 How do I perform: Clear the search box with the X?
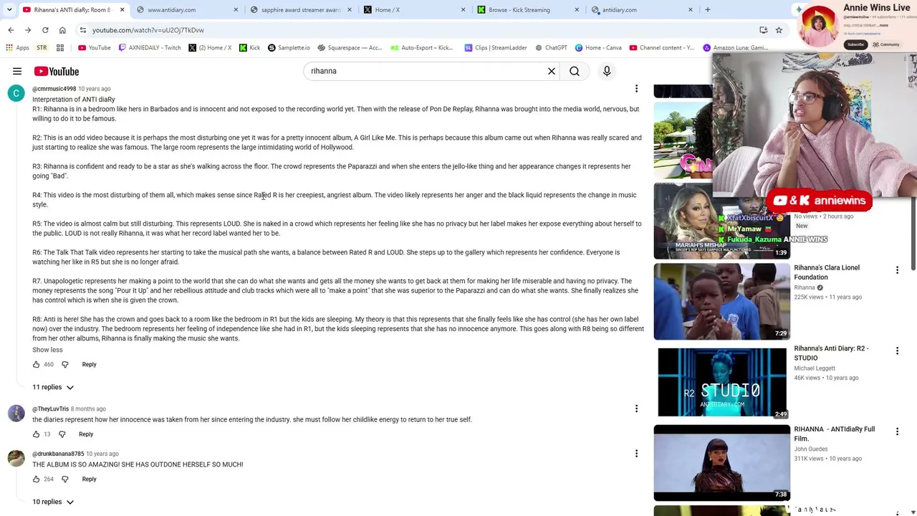[x=552, y=71]
